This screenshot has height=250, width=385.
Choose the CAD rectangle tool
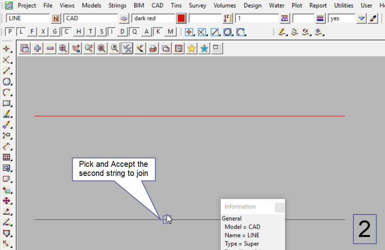(6, 103)
